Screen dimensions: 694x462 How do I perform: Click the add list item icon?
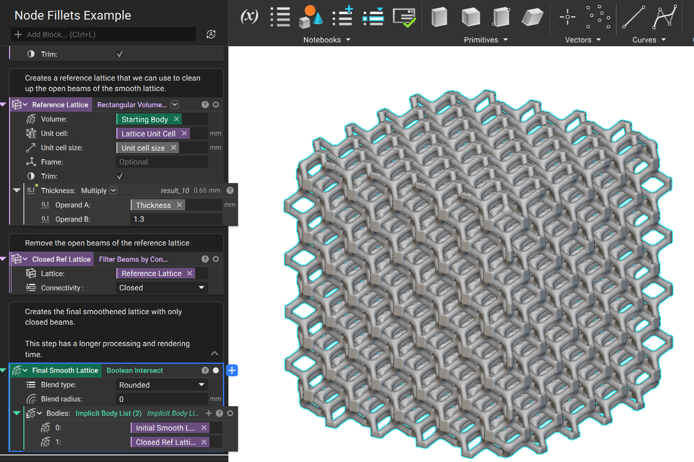tap(342, 16)
